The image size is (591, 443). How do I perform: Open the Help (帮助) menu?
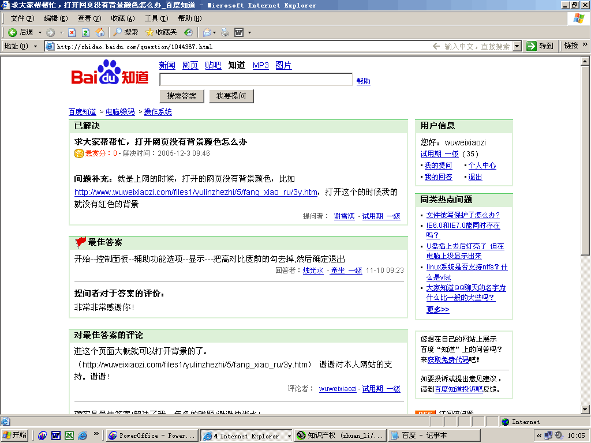pos(190,18)
